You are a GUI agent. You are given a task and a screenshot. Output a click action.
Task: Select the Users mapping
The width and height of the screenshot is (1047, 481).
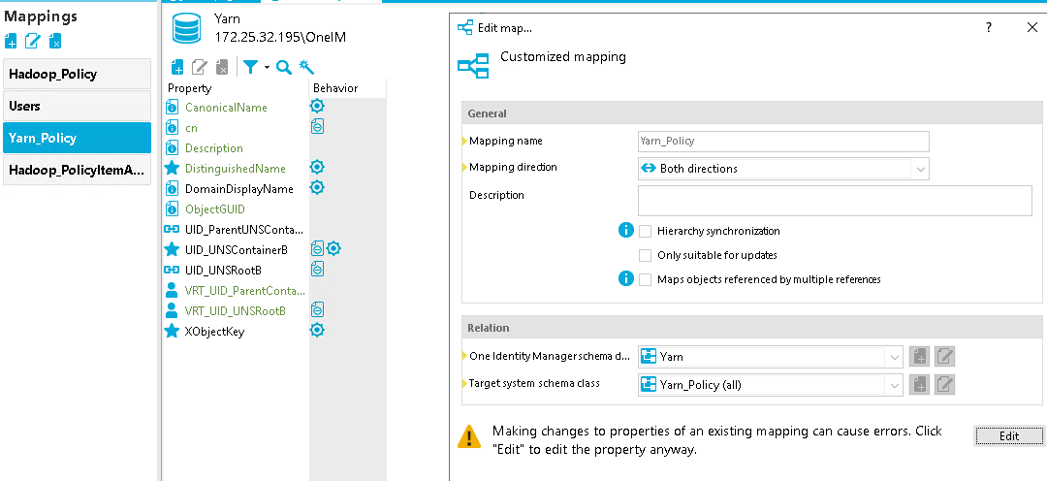click(77, 106)
